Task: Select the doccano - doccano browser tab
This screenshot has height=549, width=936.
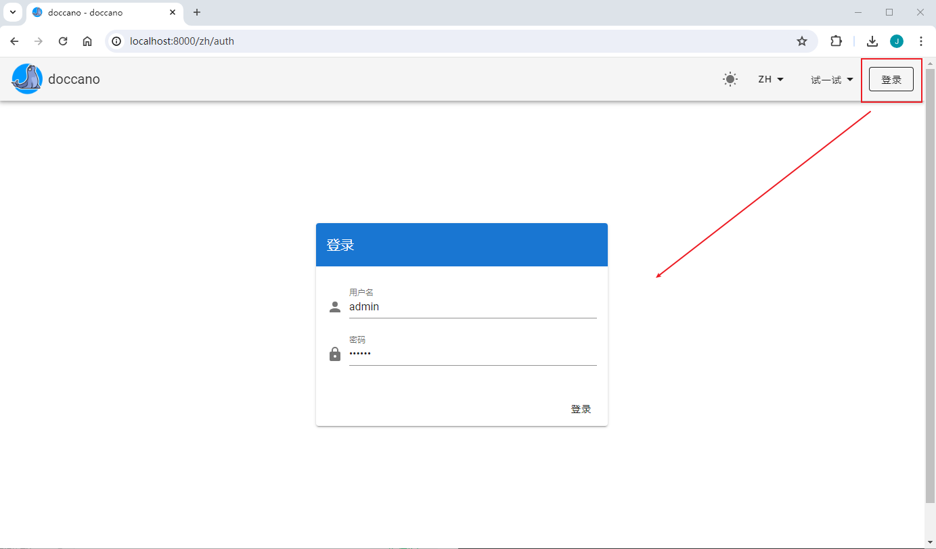Action: [104, 13]
